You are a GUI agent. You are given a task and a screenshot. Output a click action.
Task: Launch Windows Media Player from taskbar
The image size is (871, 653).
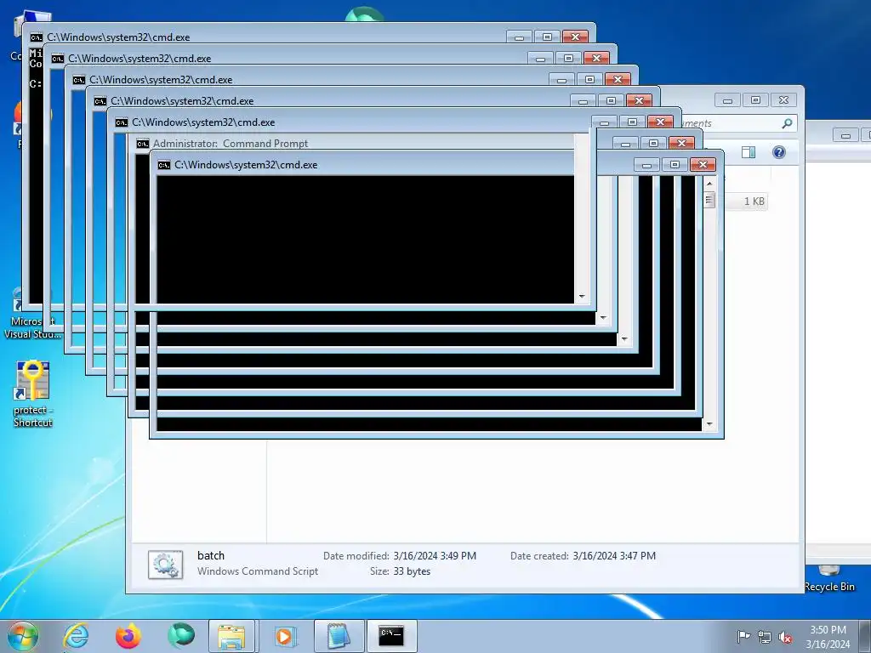point(285,636)
